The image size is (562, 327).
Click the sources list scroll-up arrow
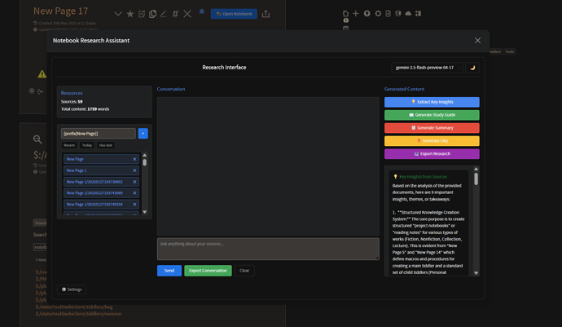[x=145, y=155]
